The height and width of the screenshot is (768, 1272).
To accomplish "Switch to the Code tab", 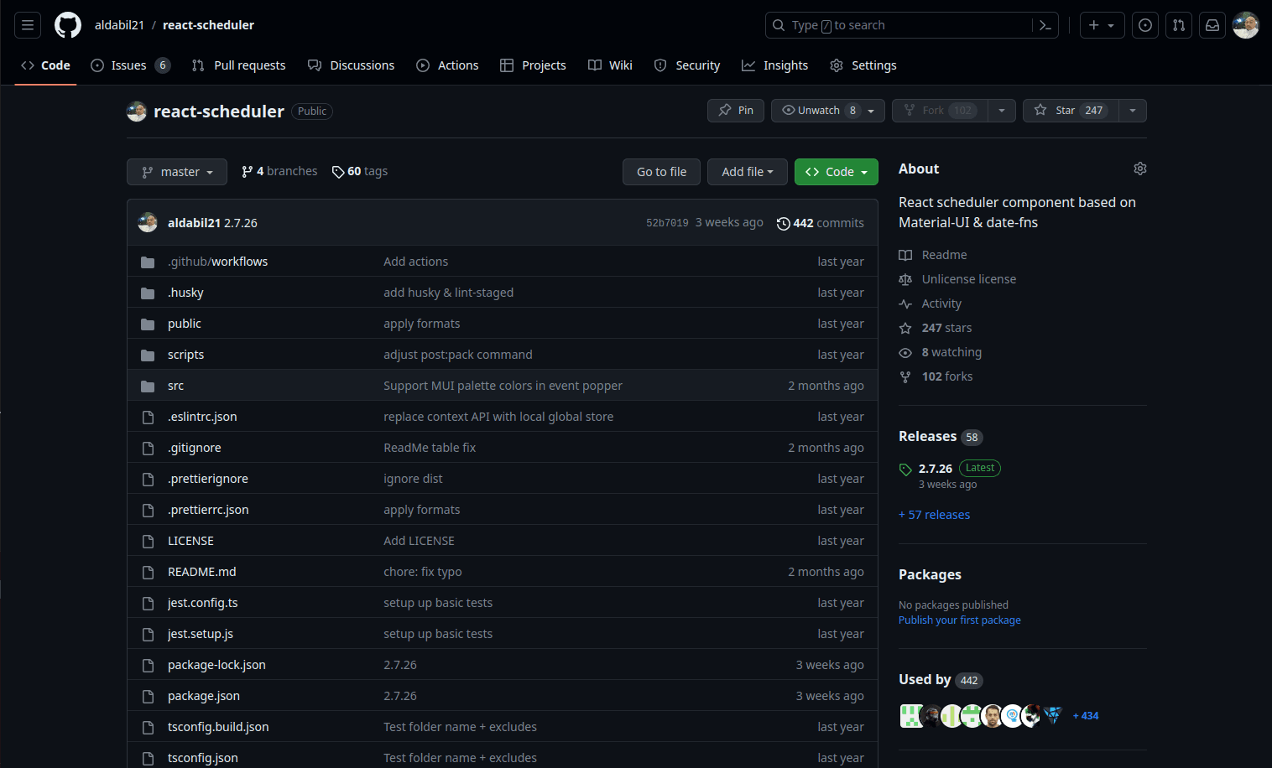I will [45, 65].
